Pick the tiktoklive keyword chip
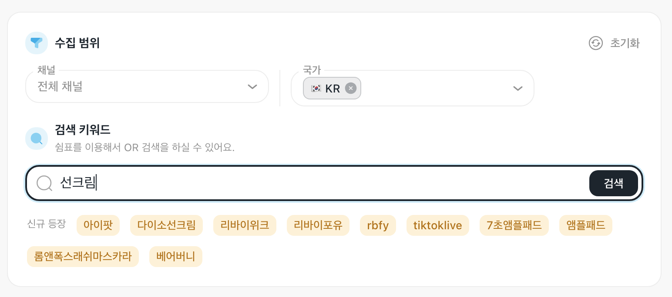Image resolution: width=672 pixels, height=297 pixels. [x=437, y=225]
